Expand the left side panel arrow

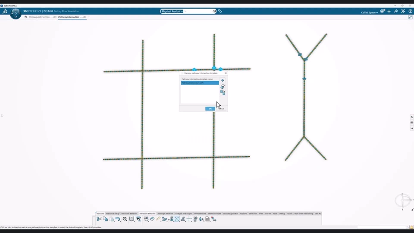point(2,116)
